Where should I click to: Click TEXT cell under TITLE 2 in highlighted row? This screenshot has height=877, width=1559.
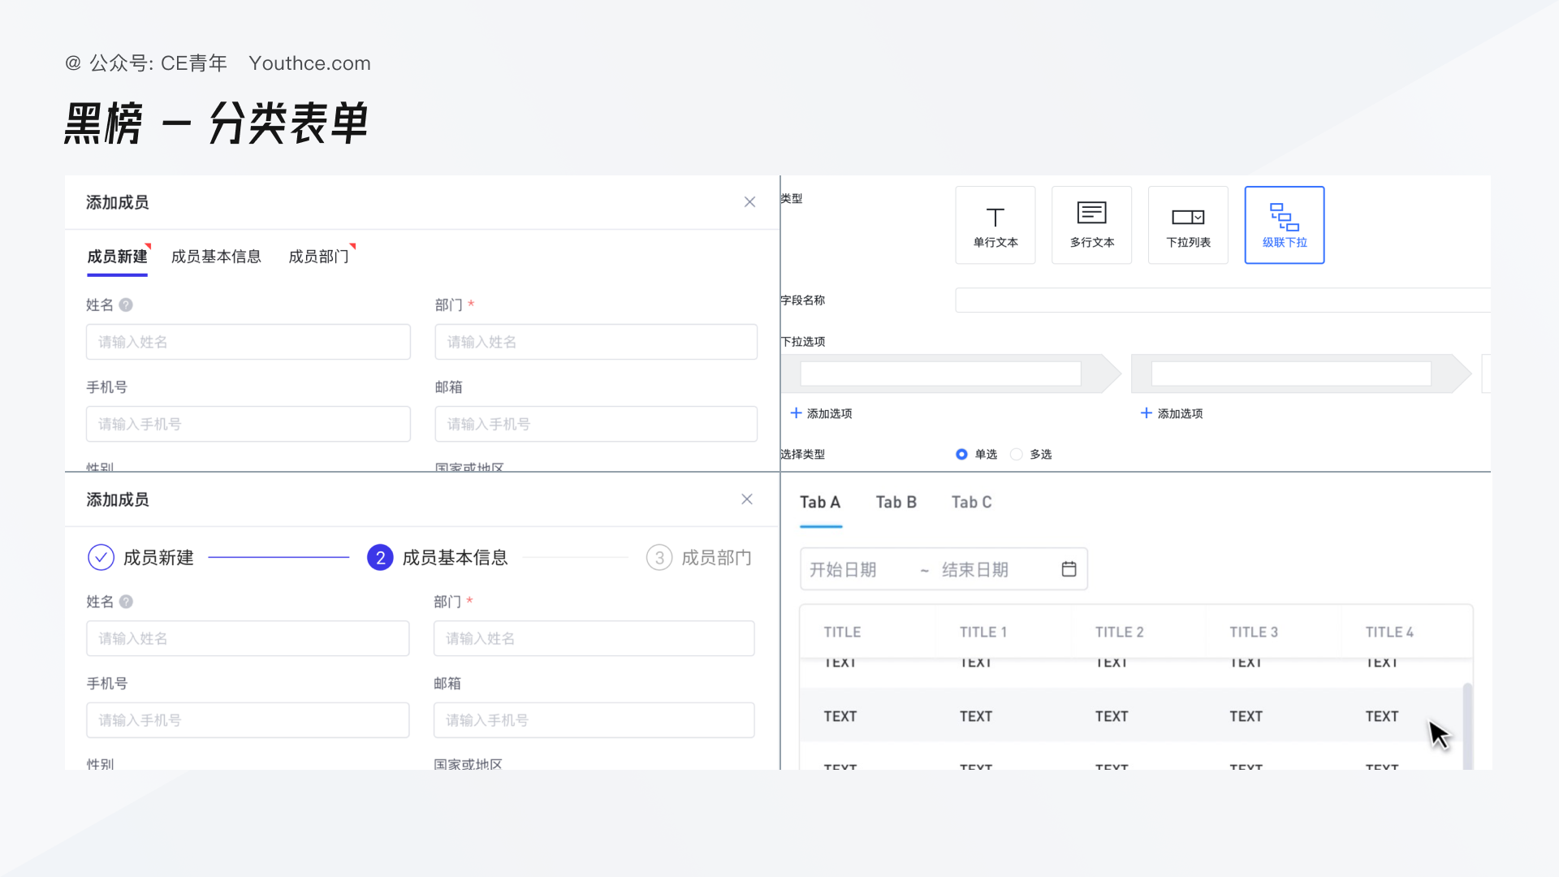(x=1112, y=716)
